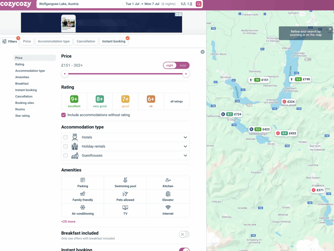Jump to Breakfast in sidebar
Viewport: 334px width, 251px height.
pyautogui.click(x=22, y=83)
